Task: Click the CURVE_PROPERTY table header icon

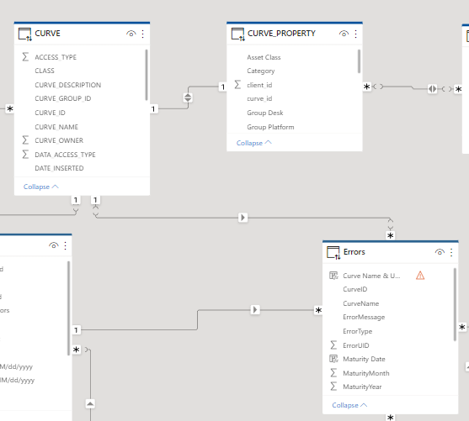Action: [237, 34]
